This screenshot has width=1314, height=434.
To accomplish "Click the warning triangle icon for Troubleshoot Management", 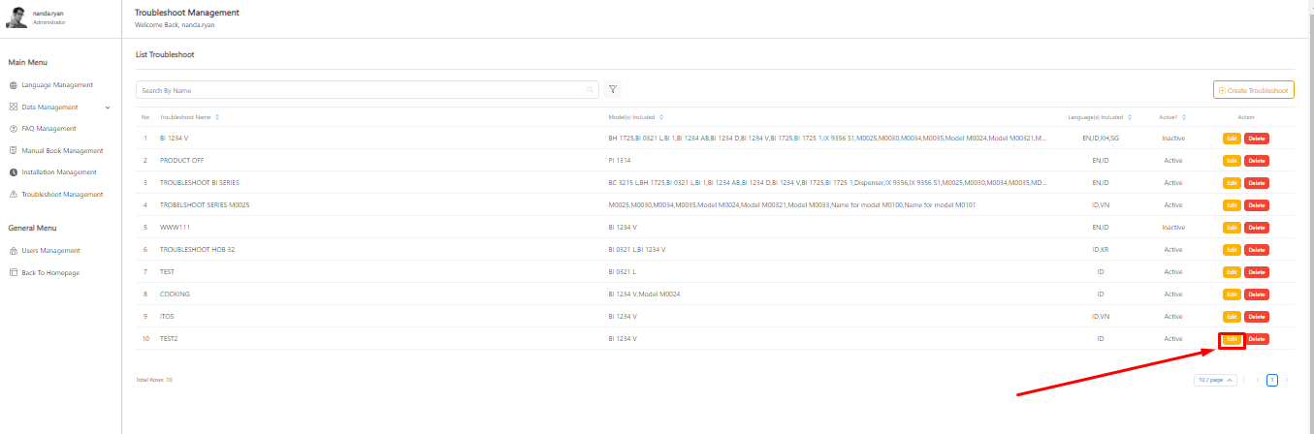I will click(x=14, y=195).
